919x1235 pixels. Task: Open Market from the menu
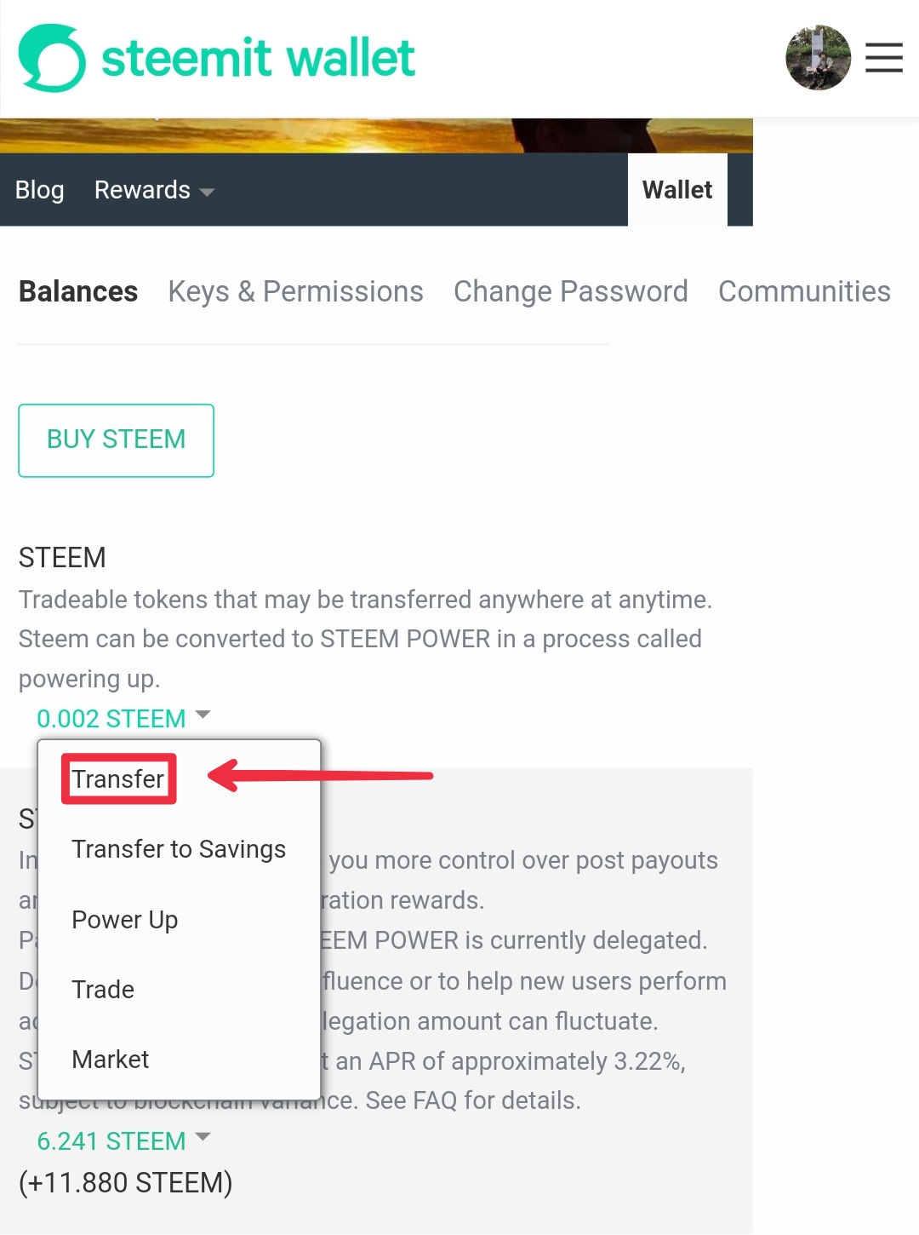point(111,1060)
